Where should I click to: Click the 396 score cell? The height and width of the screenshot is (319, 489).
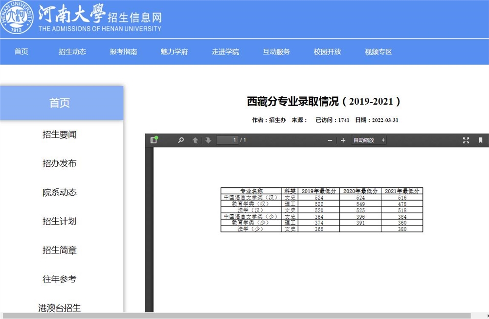(360, 217)
